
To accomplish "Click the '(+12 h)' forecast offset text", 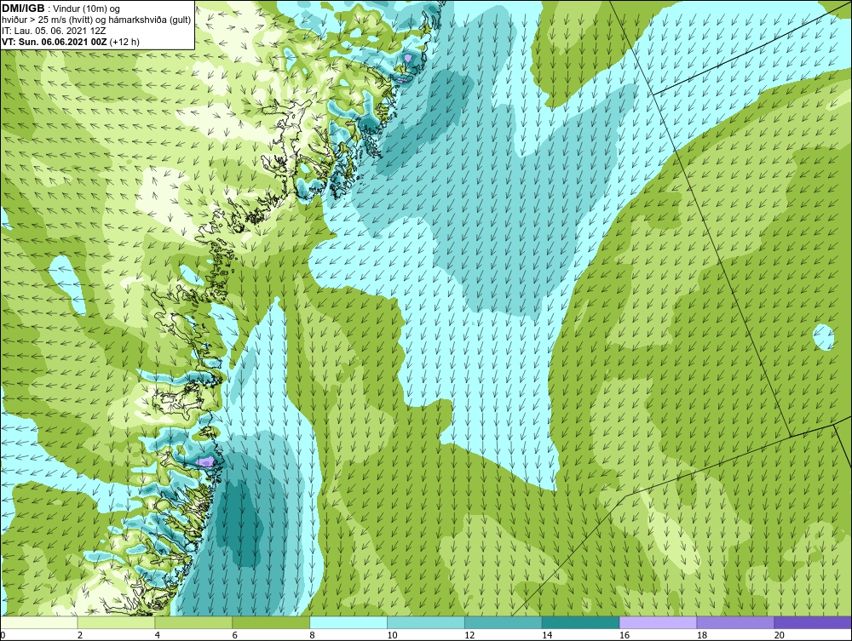I will 124,42.
